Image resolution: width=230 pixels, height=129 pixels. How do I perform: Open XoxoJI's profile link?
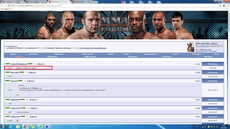click(14, 81)
